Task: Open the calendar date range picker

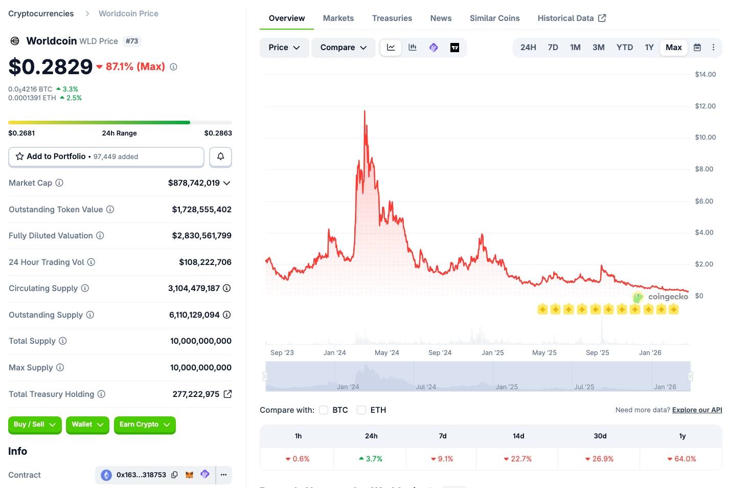Action: point(697,47)
